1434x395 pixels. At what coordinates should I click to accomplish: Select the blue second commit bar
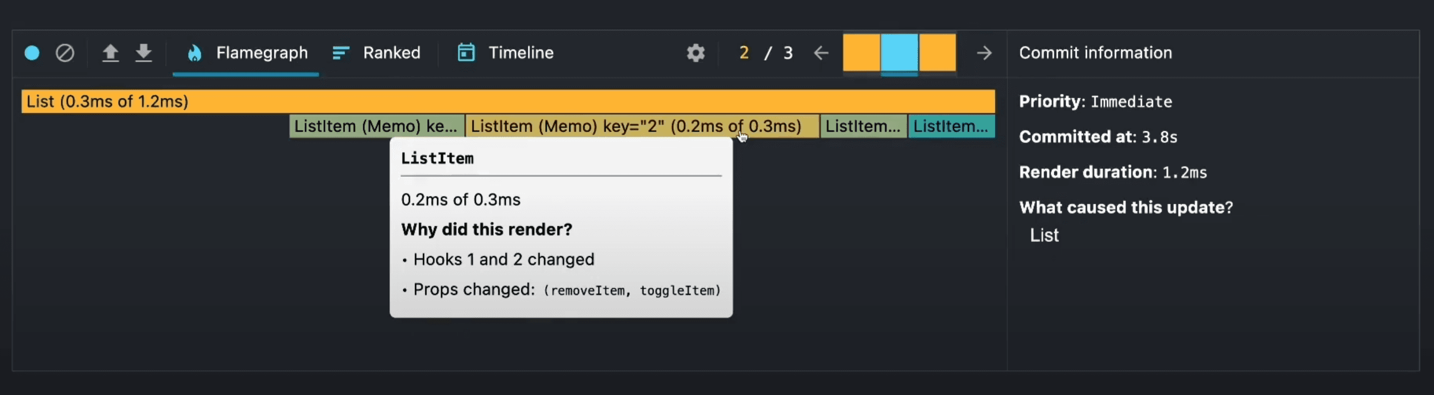click(x=899, y=53)
